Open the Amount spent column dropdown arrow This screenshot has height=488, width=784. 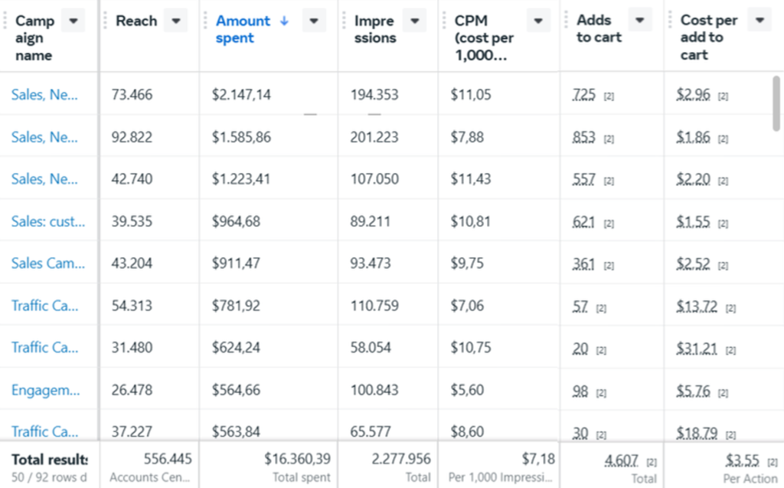314,21
